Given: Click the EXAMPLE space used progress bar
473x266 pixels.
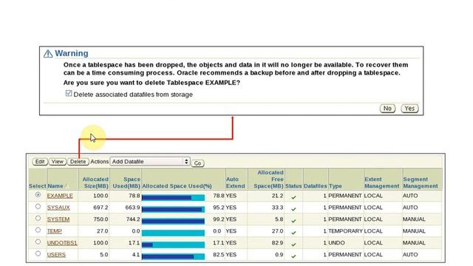Looking at the screenshot, I should coord(173,197).
